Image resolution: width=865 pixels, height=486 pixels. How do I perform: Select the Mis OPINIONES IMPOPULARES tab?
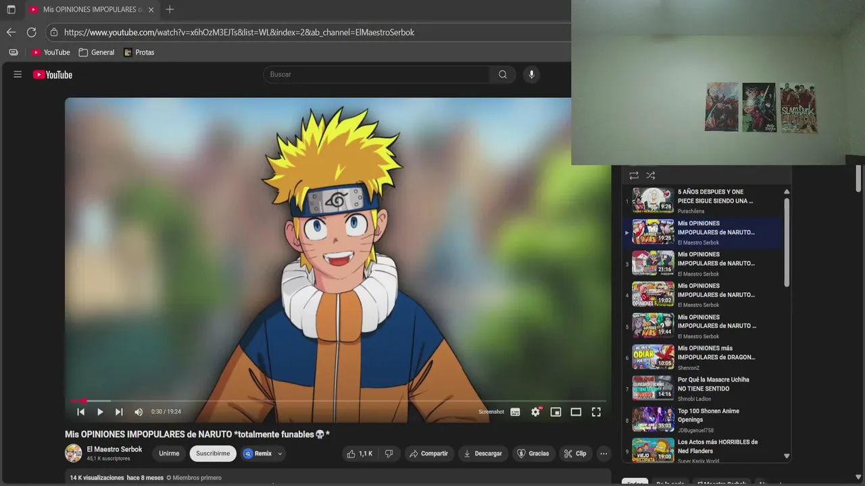pyautogui.click(x=92, y=9)
